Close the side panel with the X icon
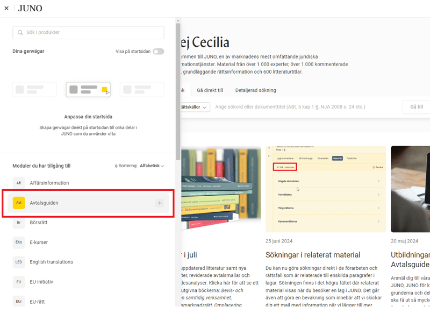Viewport: 430px width, 322px height. (x=6, y=8)
